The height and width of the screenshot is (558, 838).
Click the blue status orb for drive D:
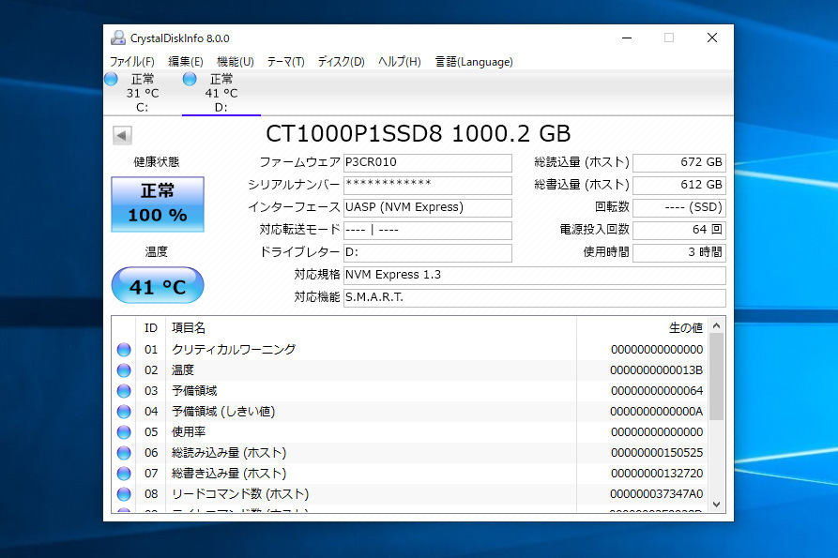tap(190, 79)
